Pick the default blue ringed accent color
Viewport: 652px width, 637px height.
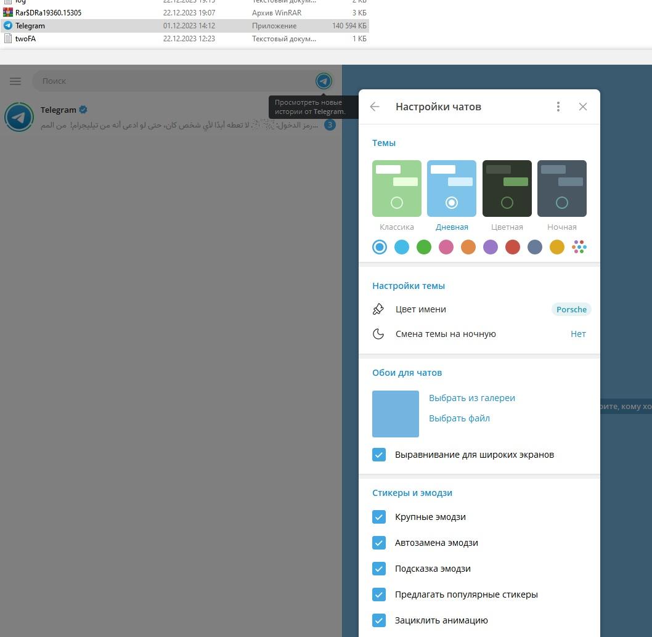pos(379,247)
